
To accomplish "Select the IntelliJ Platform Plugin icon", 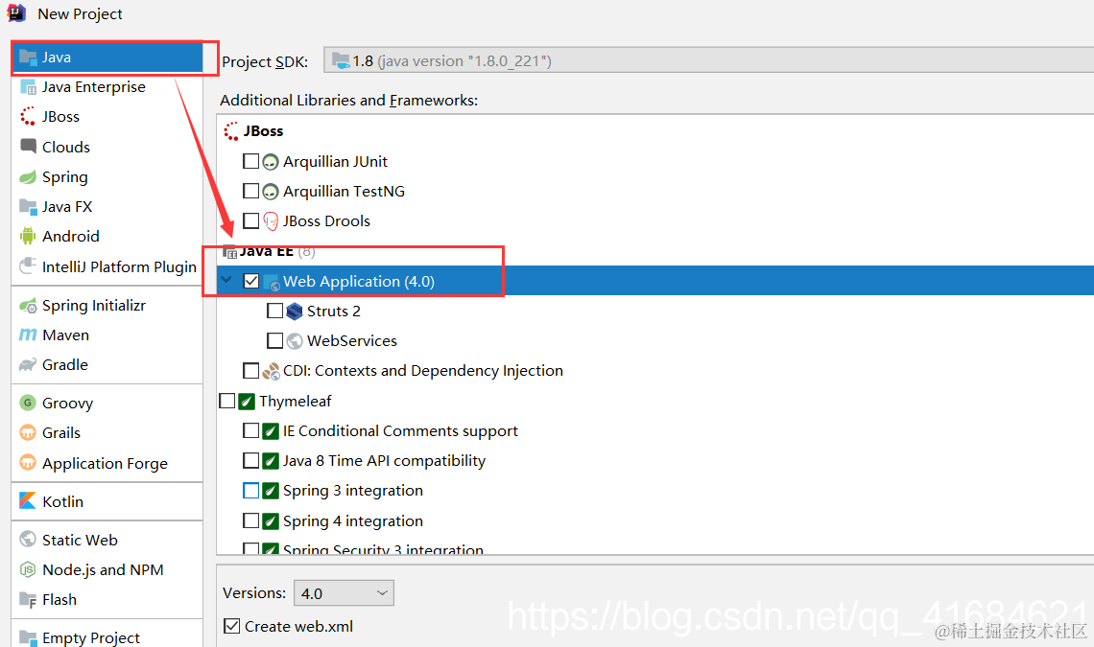I will click(x=28, y=266).
